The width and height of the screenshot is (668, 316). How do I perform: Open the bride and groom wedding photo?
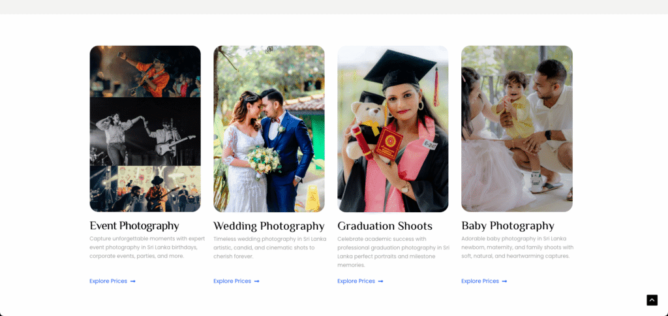point(269,129)
